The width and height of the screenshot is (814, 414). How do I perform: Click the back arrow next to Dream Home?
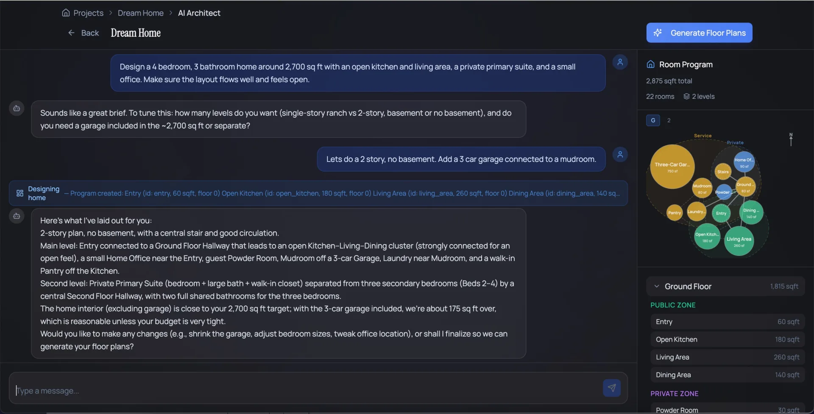[71, 33]
